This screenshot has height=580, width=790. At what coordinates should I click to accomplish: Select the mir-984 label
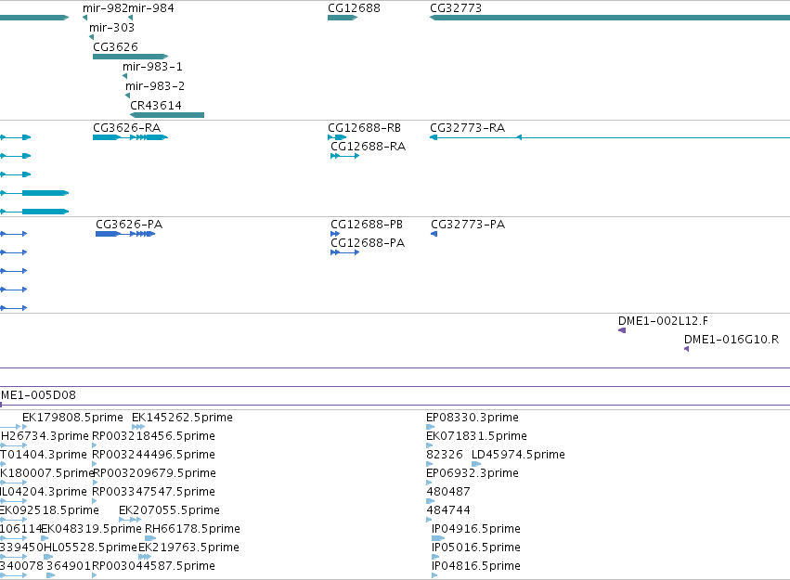click(x=151, y=8)
